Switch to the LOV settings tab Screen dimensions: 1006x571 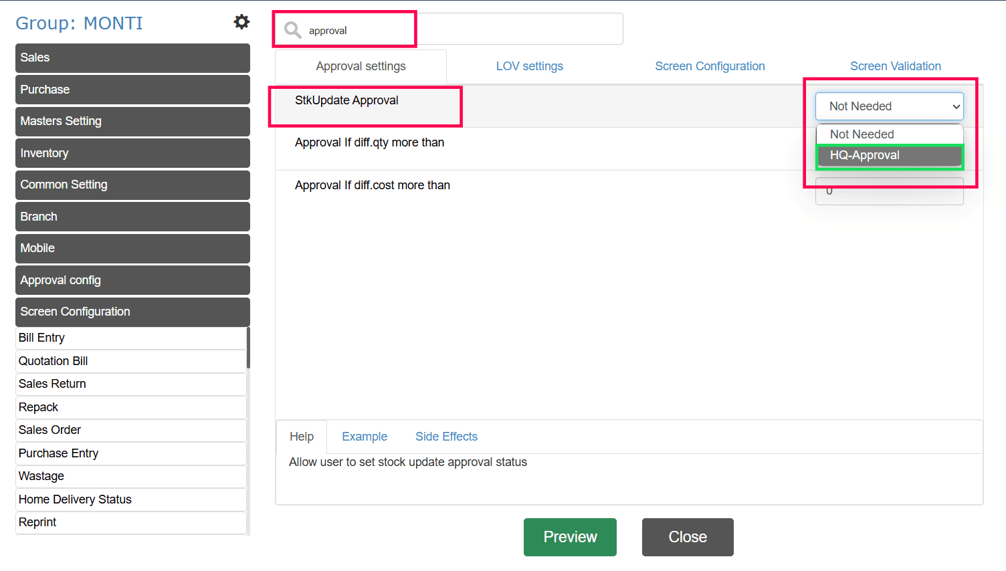(529, 66)
